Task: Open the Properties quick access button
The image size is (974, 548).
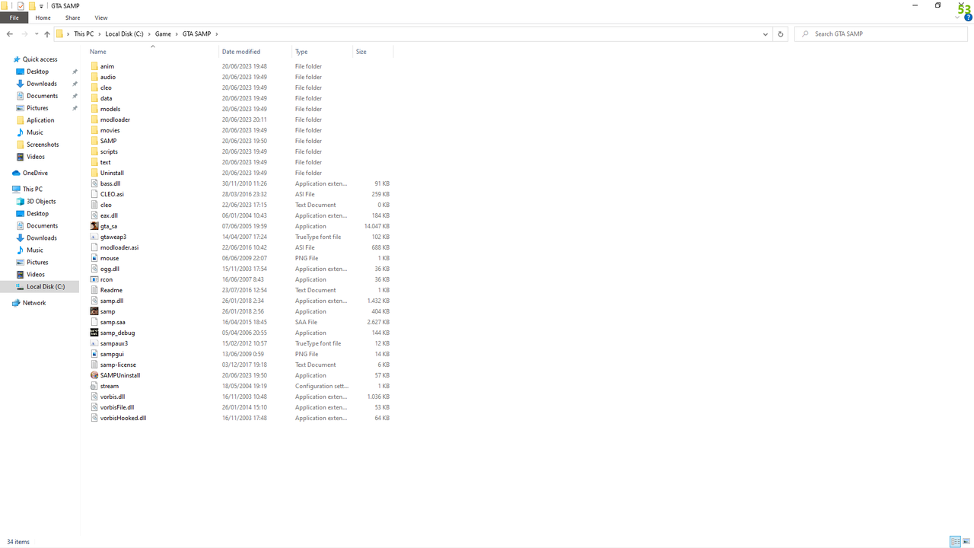Action: [21, 6]
